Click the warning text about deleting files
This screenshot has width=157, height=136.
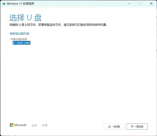pos(58,25)
